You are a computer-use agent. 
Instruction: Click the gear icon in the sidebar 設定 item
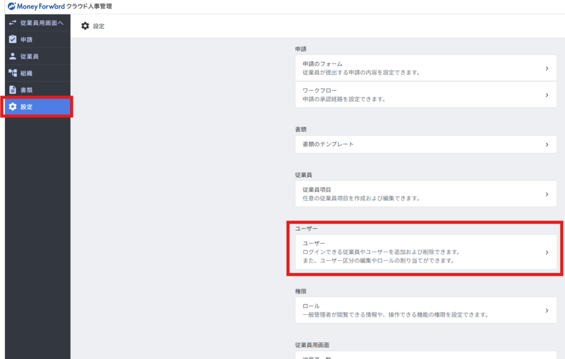coord(13,107)
